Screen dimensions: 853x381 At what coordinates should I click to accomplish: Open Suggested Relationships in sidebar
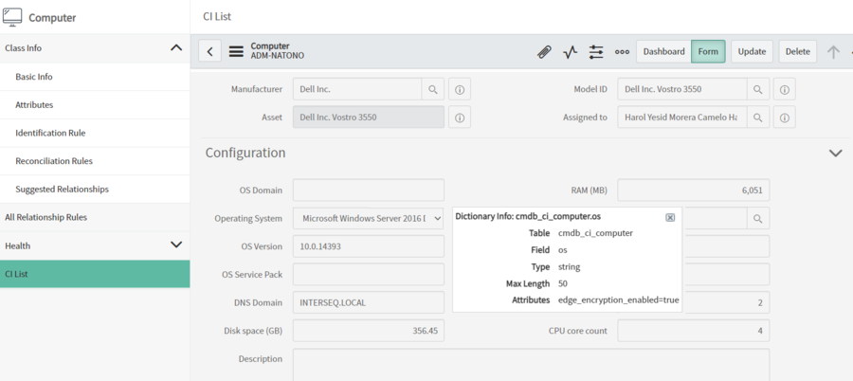(95, 190)
